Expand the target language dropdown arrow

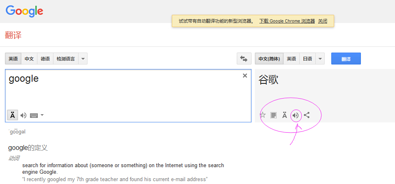(320, 59)
